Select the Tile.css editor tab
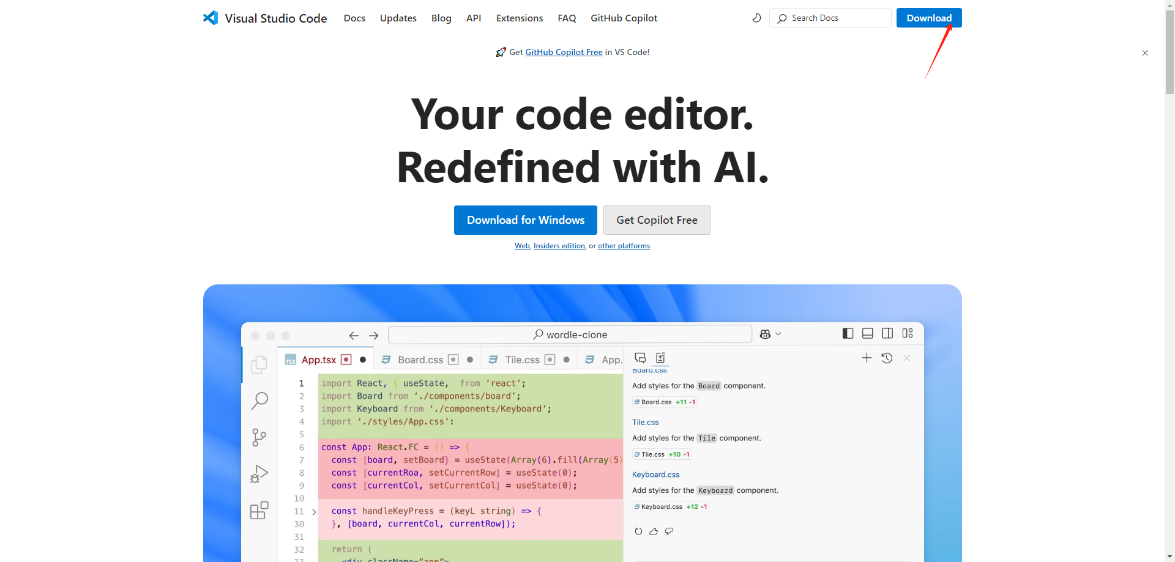This screenshot has width=1175, height=562. click(x=530, y=360)
